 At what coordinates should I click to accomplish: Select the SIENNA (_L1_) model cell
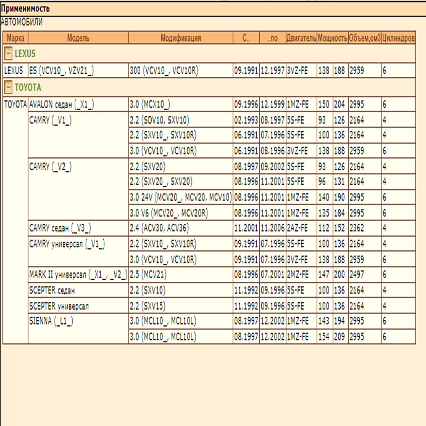tap(78, 329)
